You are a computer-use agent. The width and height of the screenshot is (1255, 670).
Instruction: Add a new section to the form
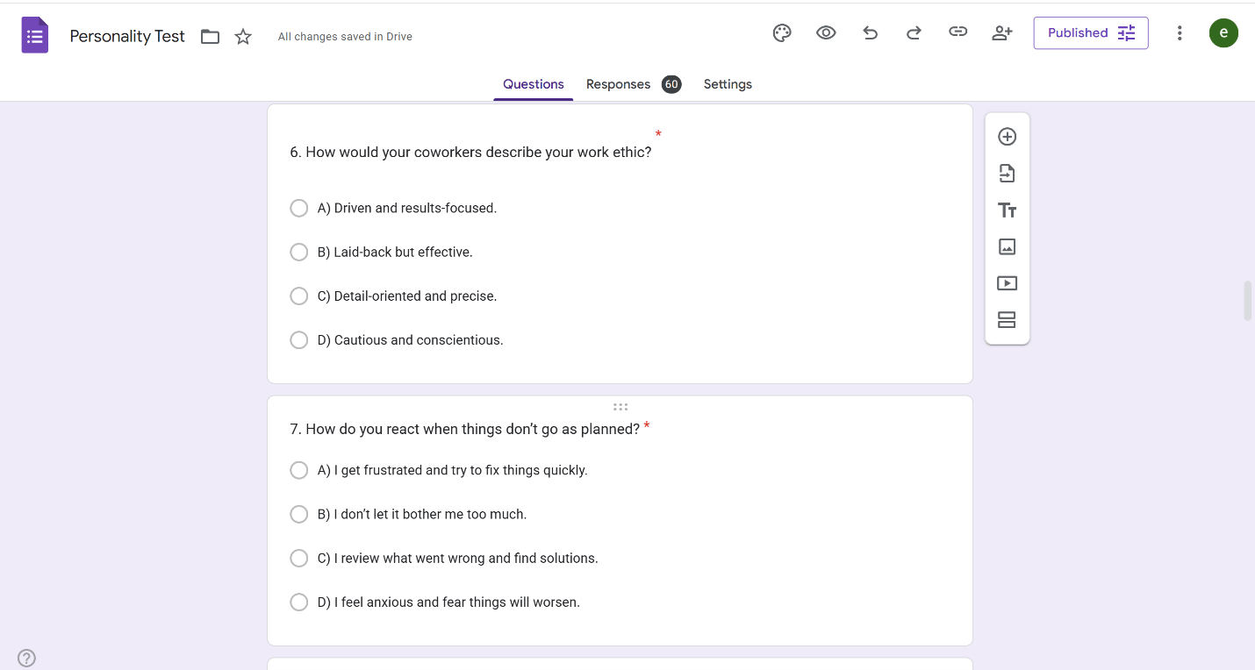pos(1007,320)
